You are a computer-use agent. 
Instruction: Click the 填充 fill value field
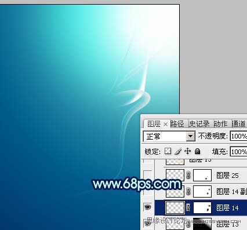[x=238, y=152]
